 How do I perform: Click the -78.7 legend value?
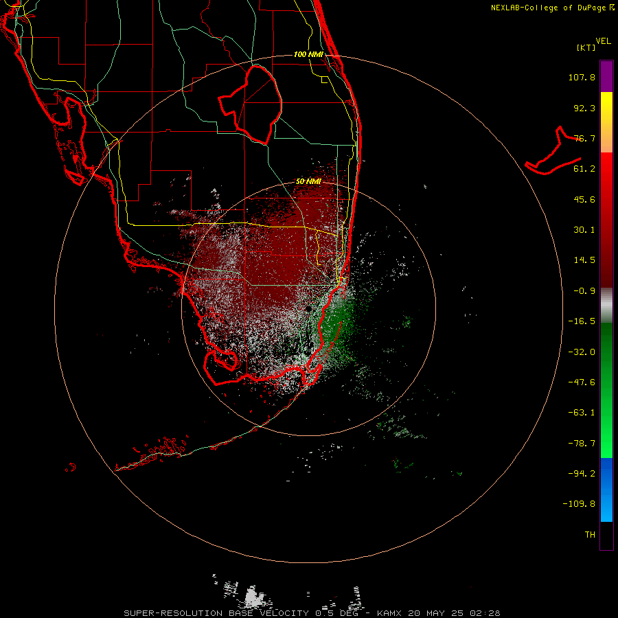pos(582,444)
